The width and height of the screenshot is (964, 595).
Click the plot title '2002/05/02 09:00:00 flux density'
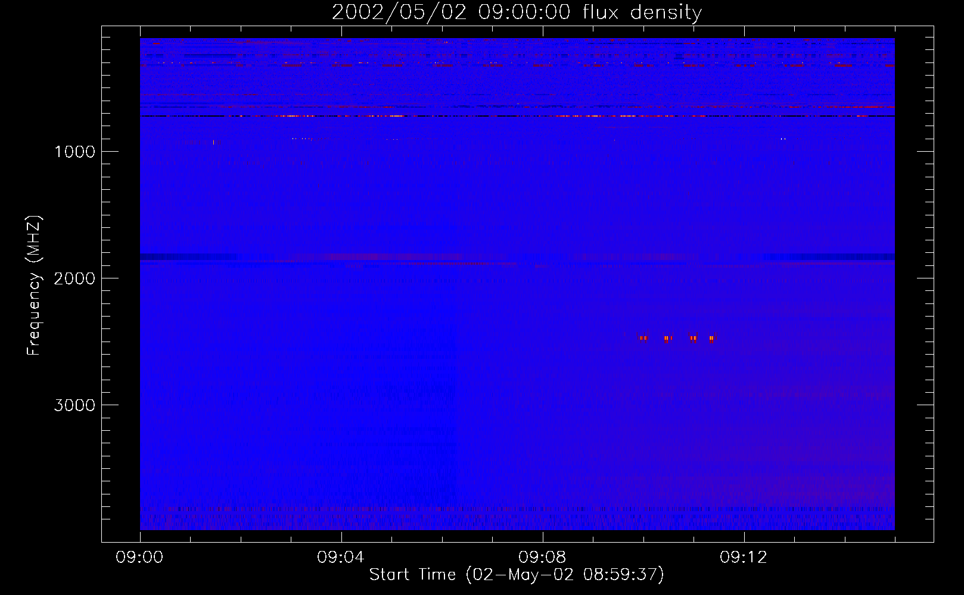click(x=517, y=12)
